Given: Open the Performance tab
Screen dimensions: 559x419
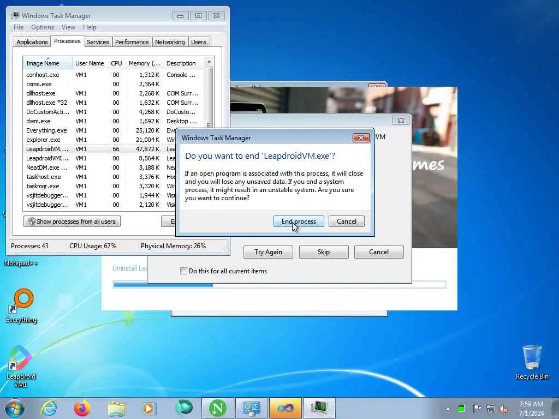Looking at the screenshot, I should [x=132, y=42].
